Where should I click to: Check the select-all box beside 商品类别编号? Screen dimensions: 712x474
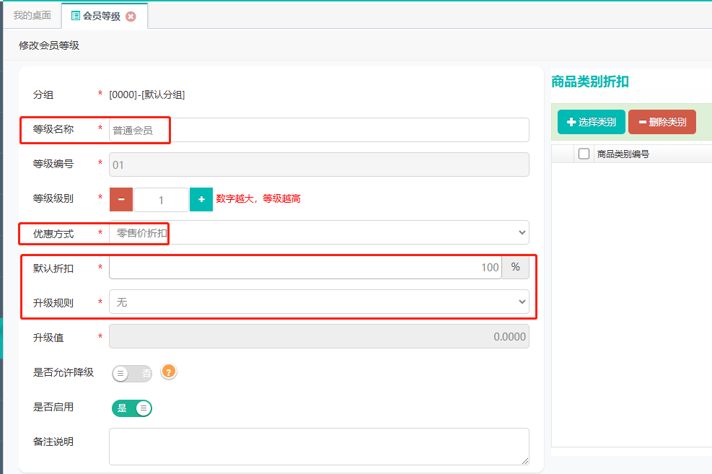click(584, 154)
